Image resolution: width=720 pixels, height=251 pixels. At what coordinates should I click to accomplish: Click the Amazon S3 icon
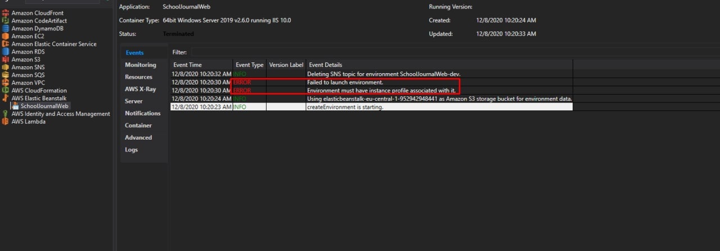point(6,60)
